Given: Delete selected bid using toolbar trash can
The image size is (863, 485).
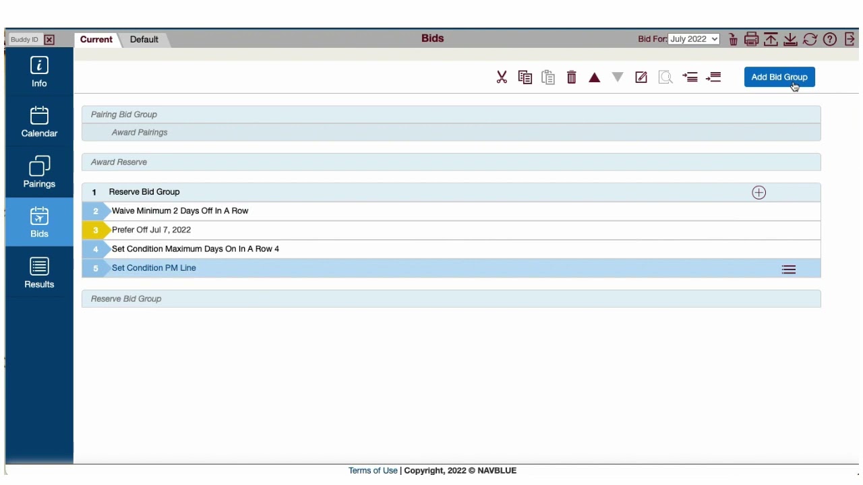Looking at the screenshot, I should [x=572, y=77].
